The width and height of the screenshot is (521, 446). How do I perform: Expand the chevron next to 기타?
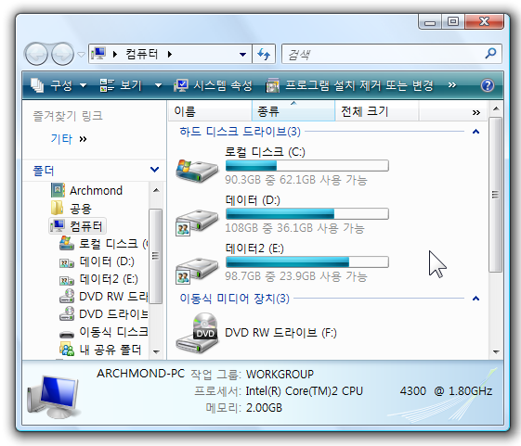[83, 139]
